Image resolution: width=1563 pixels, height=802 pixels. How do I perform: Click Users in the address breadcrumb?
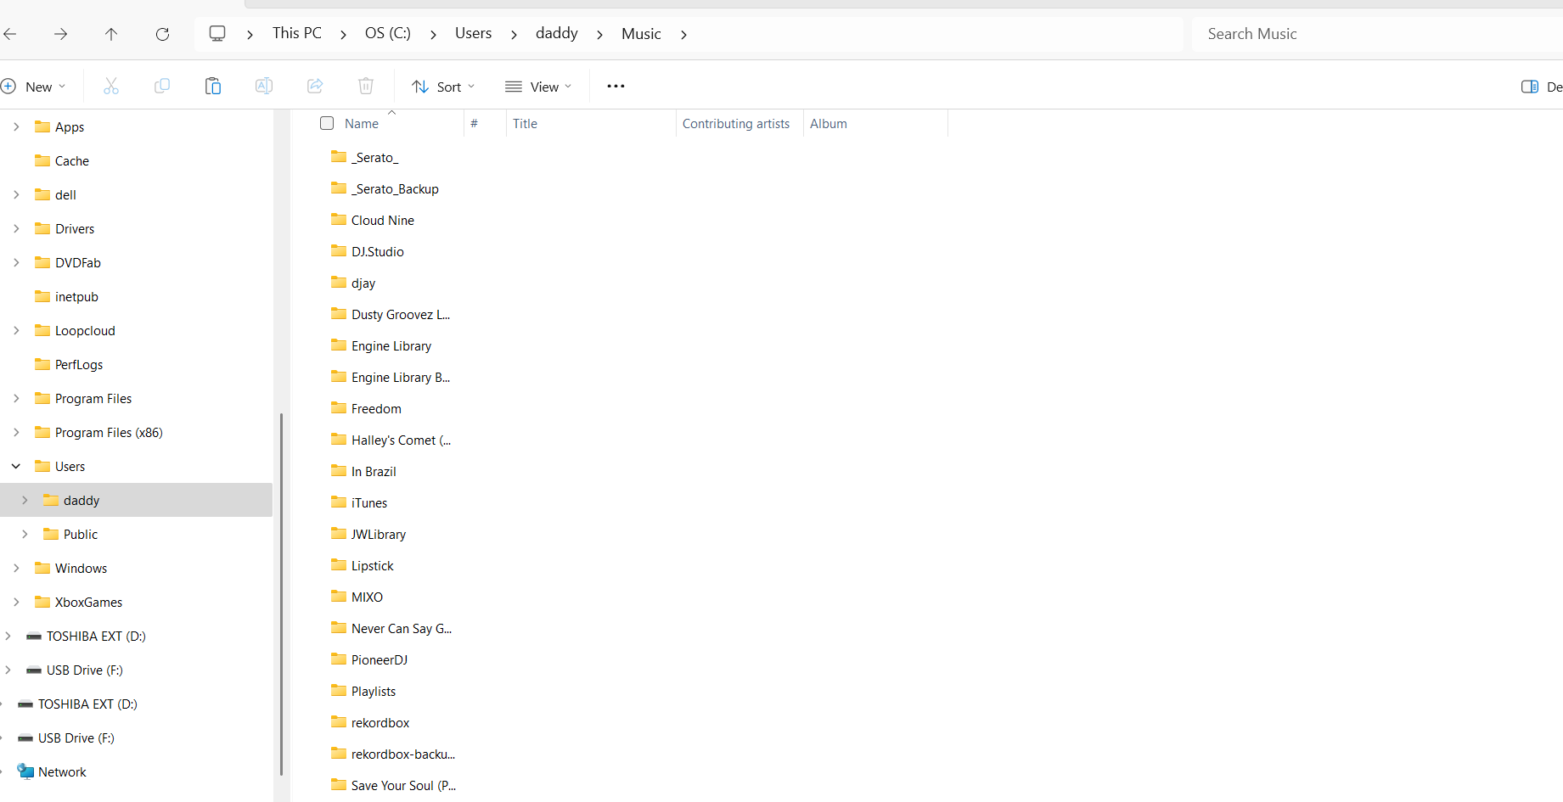point(473,34)
